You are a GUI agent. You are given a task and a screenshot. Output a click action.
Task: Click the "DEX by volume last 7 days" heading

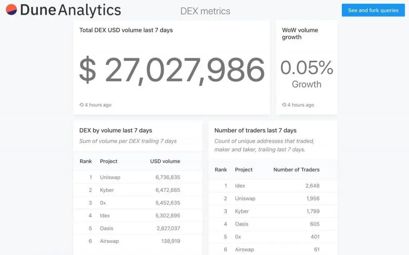[115, 130]
